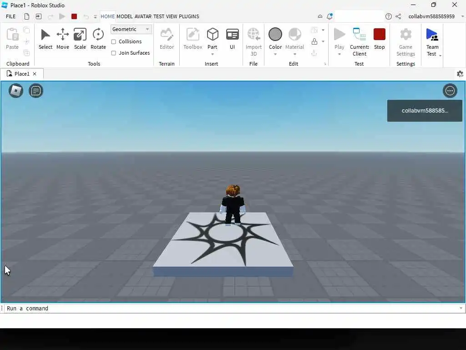The width and height of the screenshot is (466, 350).
Task: Switch to the PLUGINS ribbon tab
Action: 189,16
